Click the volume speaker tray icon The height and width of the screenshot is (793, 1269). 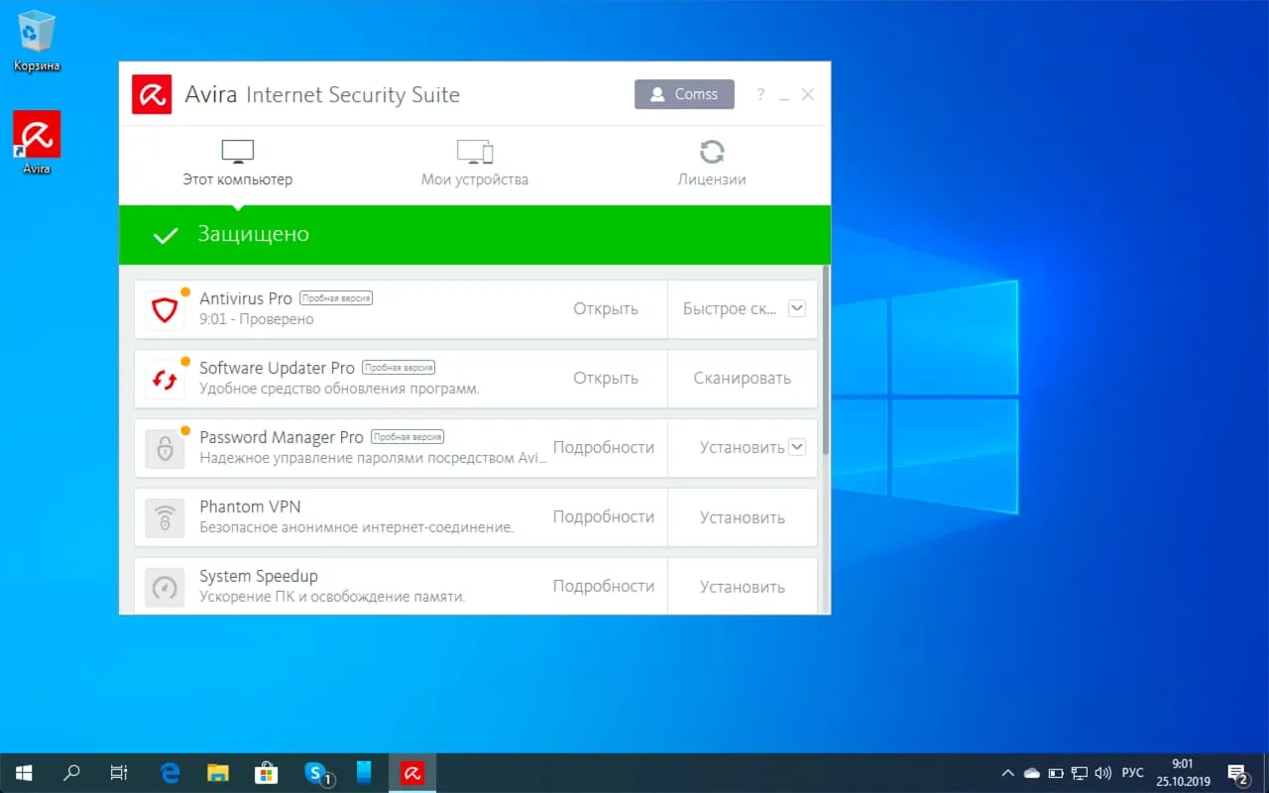1103,773
